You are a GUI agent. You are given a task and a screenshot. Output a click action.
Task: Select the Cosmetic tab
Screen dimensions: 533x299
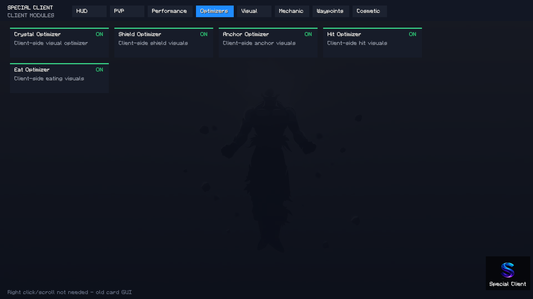[369, 11]
